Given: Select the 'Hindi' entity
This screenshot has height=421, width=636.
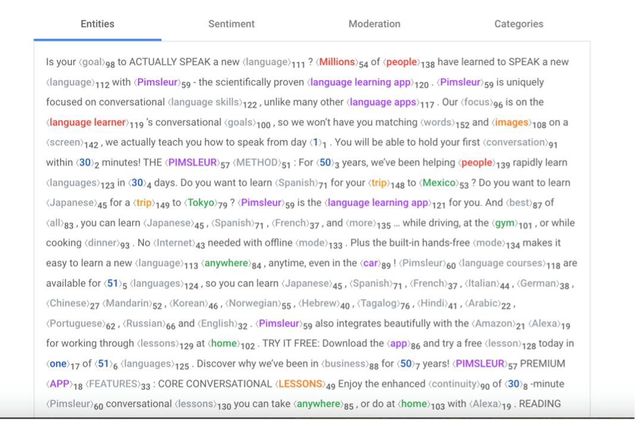Looking at the screenshot, I should [x=431, y=303].
